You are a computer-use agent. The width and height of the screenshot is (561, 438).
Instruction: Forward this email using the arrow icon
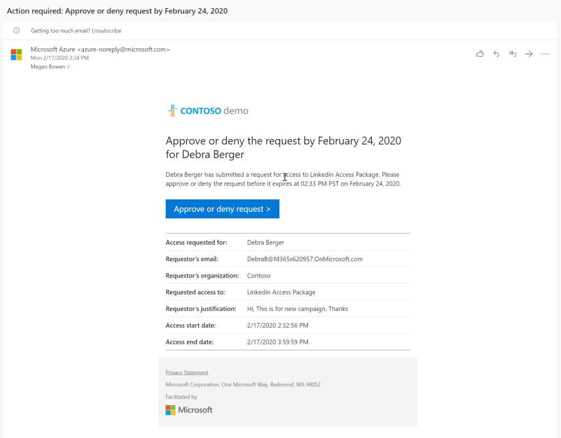(x=529, y=54)
